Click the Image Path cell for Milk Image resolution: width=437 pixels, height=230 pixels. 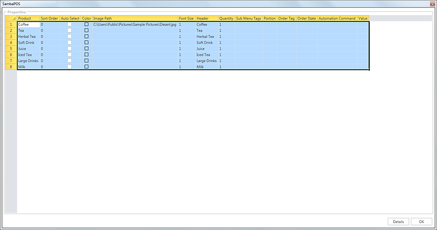[135, 67]
